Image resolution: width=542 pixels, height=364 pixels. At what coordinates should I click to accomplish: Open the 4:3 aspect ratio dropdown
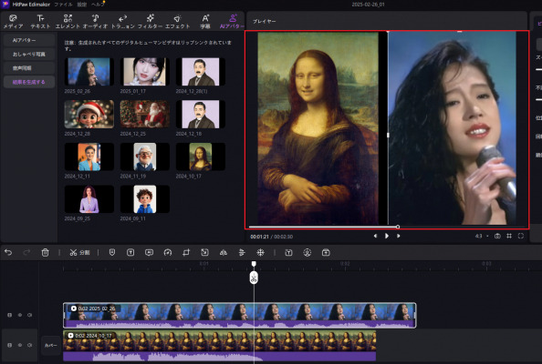point(482,236)
